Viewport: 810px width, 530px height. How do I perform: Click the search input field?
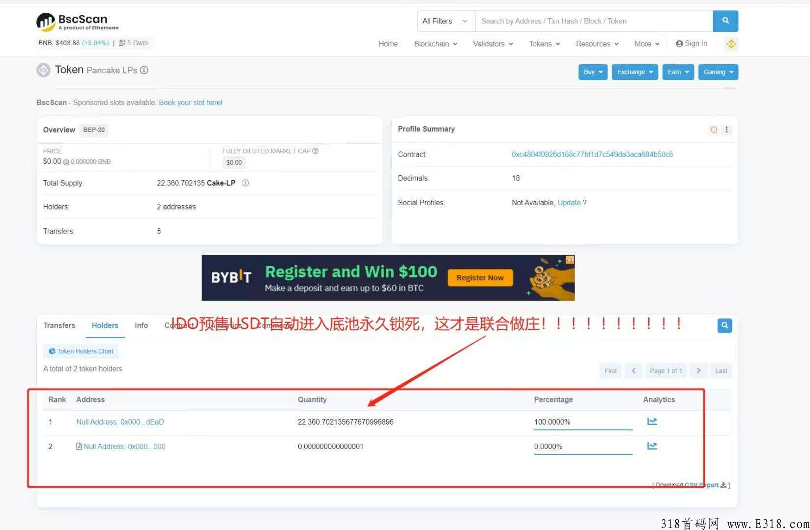594,21
